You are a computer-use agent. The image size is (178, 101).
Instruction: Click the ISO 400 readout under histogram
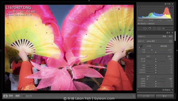point(140,20)
